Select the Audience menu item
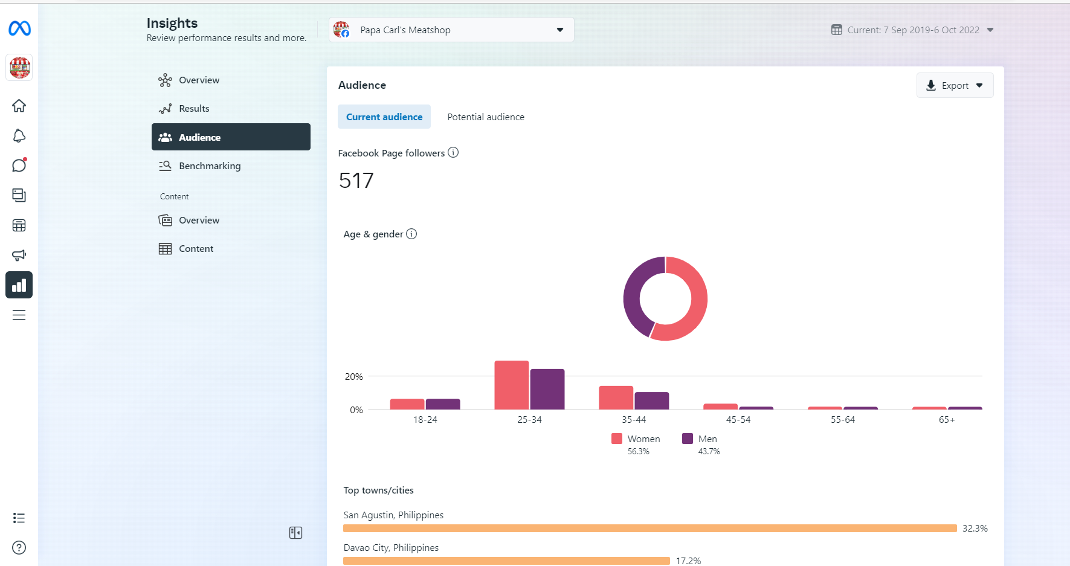Viewport: 1070px width, 566px height. (x=231, y=137)
